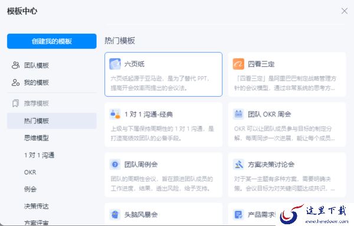Screen dimensions: 354x226
Task: Open the 团队 OKR 周会 card title
Action: [x=270, y=114]
